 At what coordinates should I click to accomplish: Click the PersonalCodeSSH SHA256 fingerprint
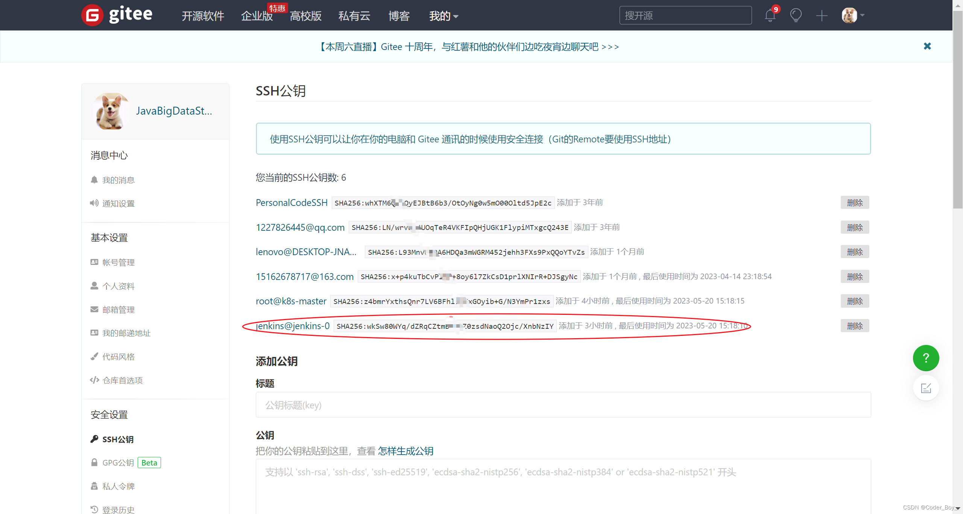click(x=443, y=203)
